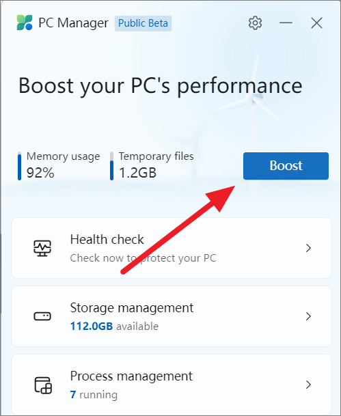Click the PC Manager logo icon
Viewport: 341px width, 416px height.
click(25, 23)
